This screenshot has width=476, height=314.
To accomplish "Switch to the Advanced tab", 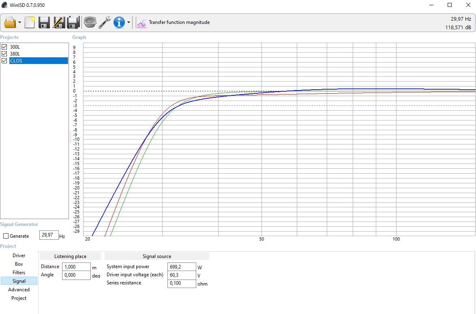I will [x=19, y=289].
